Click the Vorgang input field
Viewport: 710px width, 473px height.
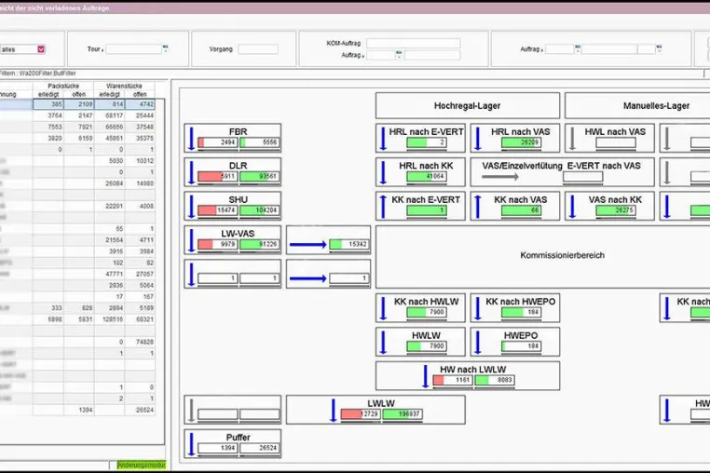click(x=258, y=49)
